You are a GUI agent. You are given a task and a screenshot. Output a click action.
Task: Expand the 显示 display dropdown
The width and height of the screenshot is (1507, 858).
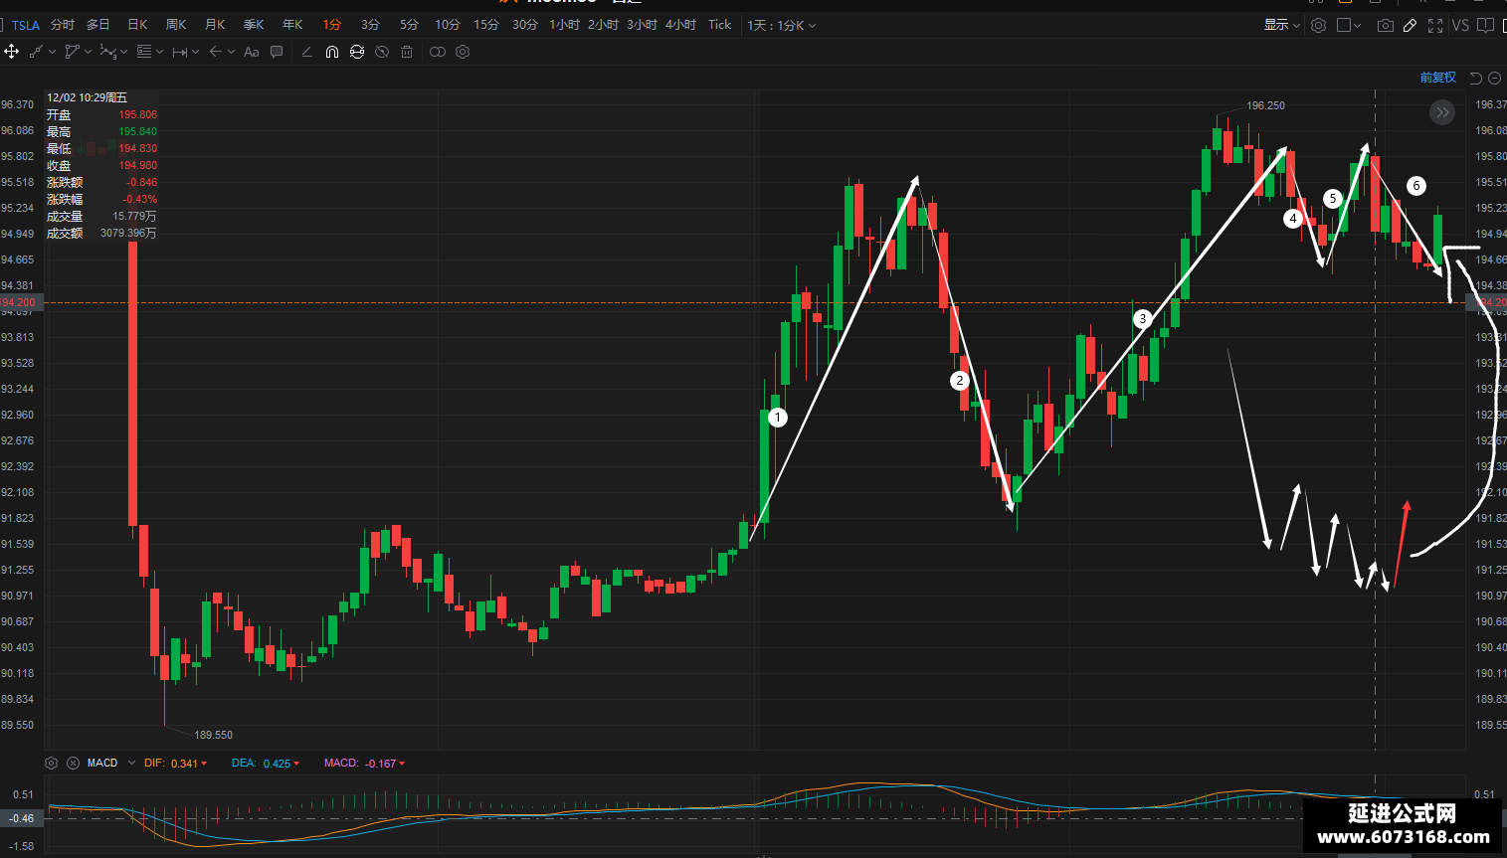pyautogui.click(x=1281, y=25)
